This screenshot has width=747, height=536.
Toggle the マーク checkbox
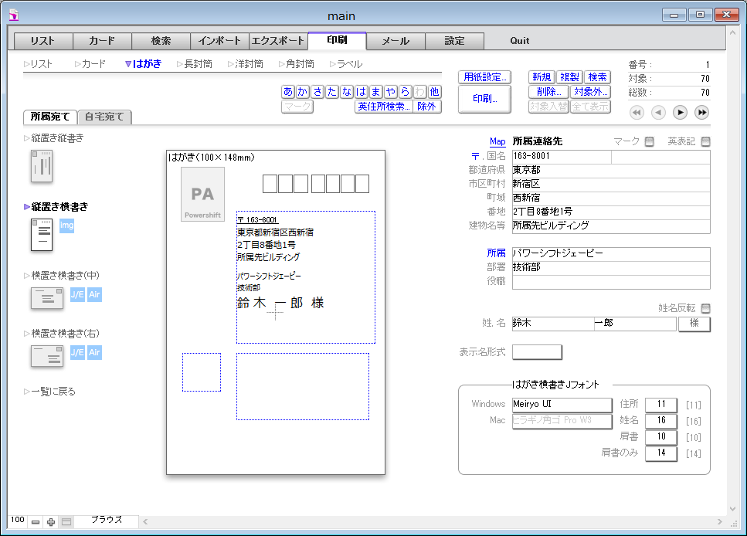tap(649, 141)
